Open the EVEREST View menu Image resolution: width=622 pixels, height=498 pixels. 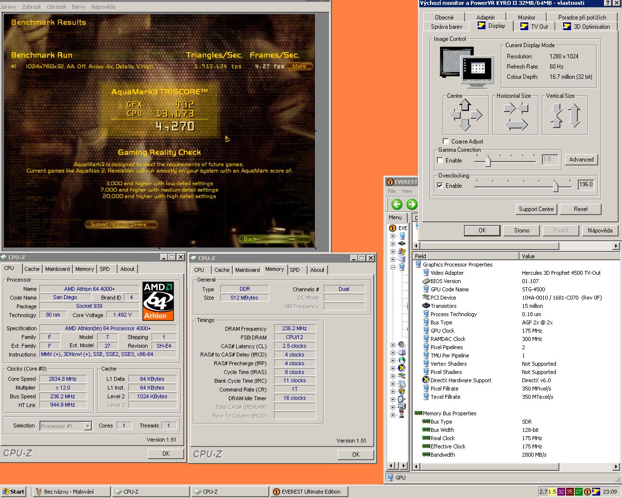(x=407, y=191)
